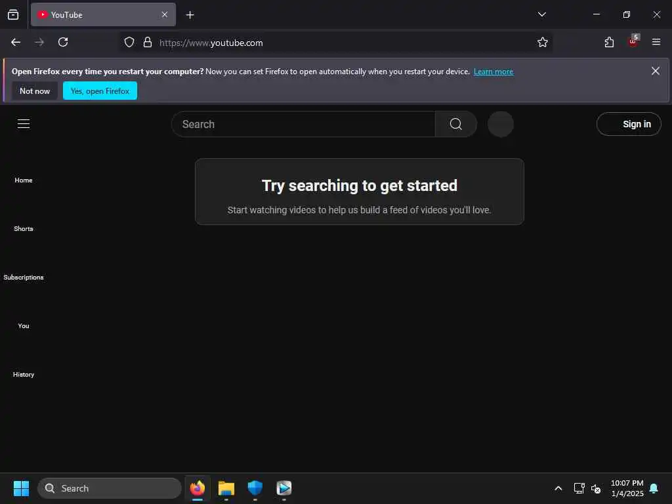Bookmark this page with star icon
This screenshot has height=504, width=672.
click(543, 42)
